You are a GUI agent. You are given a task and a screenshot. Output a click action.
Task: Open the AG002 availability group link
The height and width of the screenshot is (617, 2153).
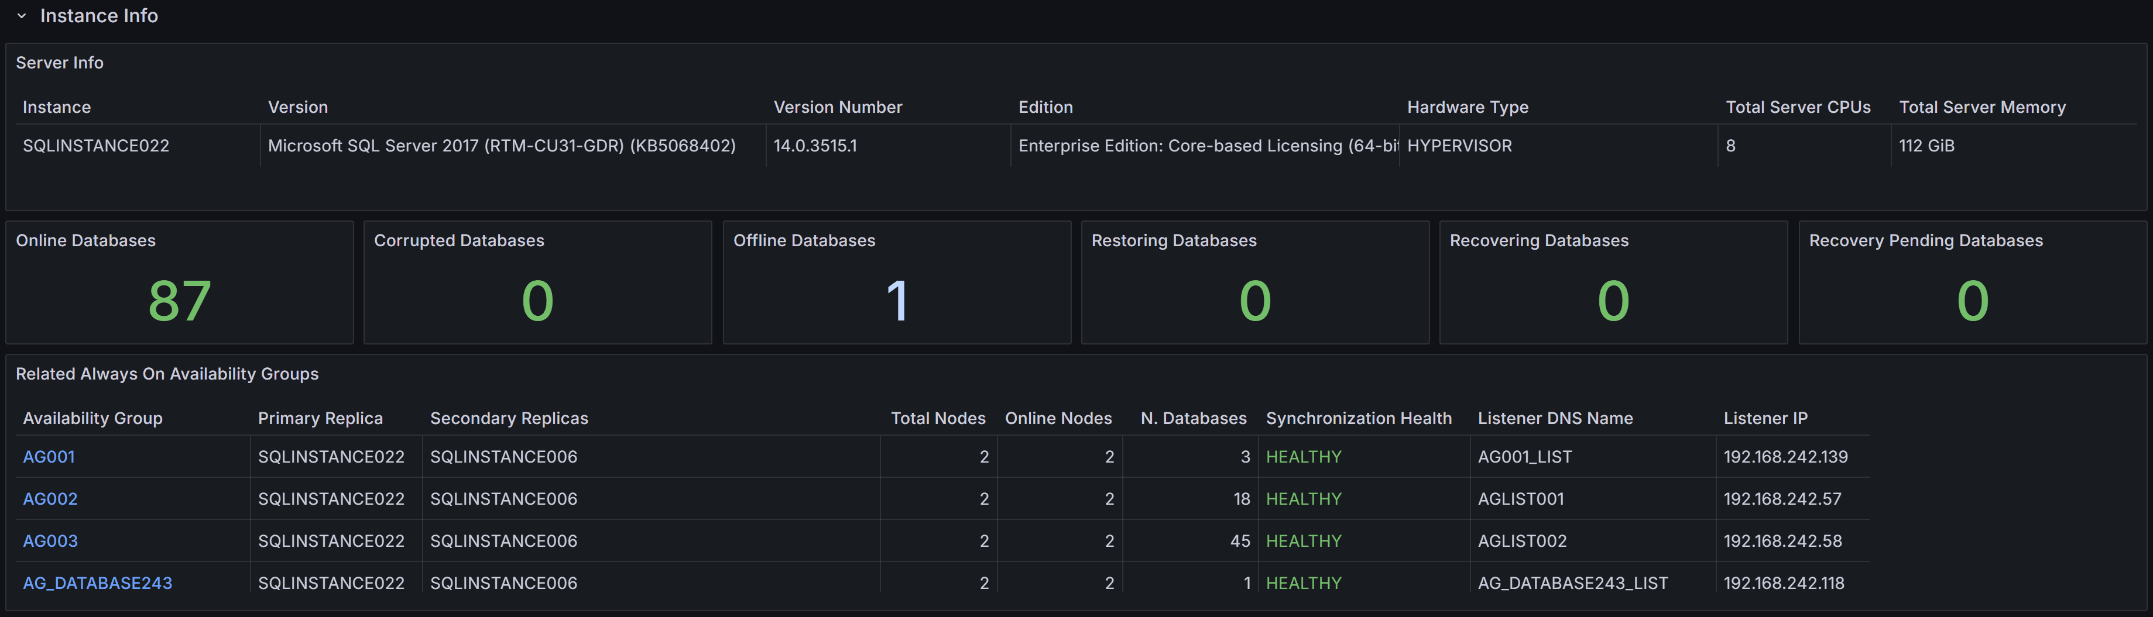point(49,498)
